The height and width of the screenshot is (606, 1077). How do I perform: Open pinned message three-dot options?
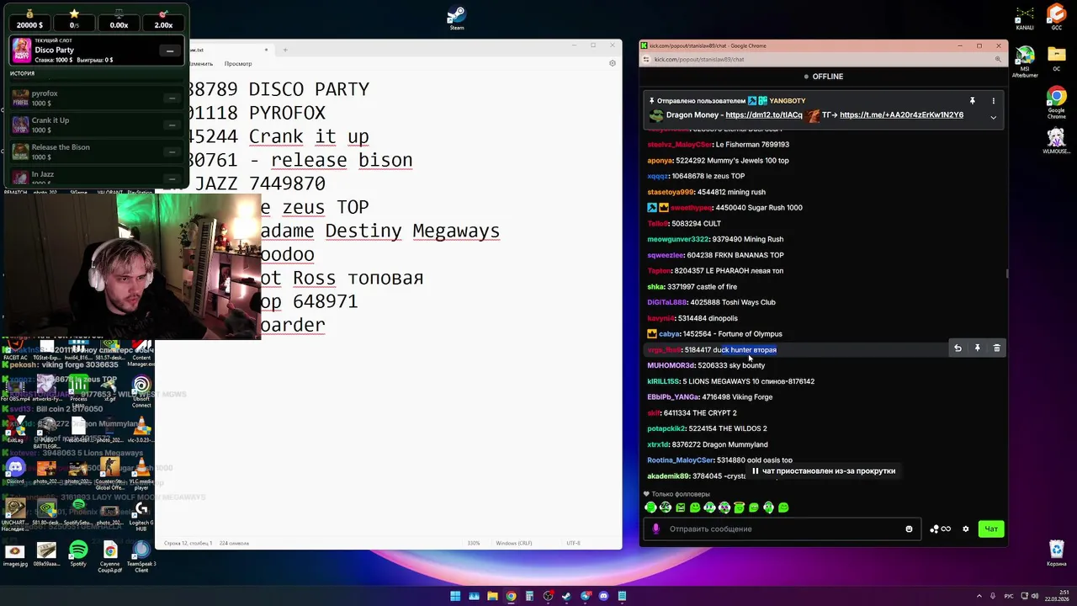(x=993, y=101)
